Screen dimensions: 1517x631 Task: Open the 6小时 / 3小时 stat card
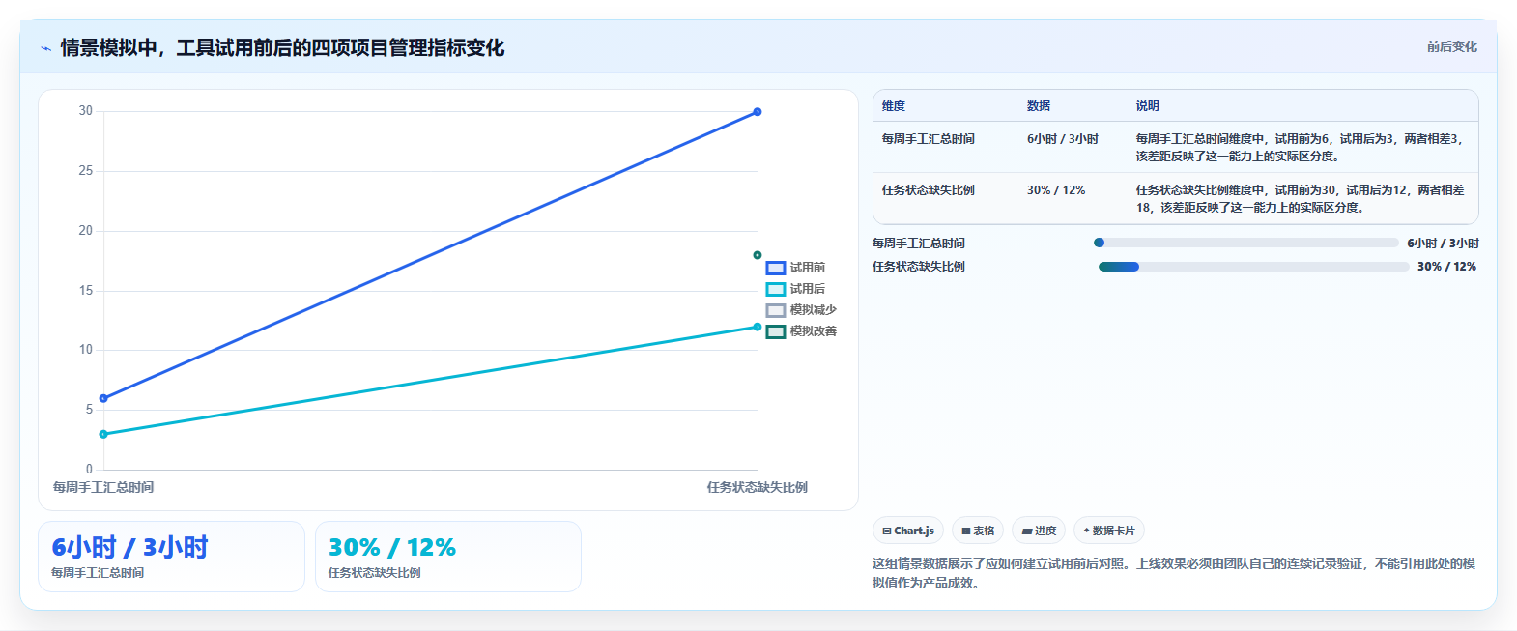click(x=171, y=557)
